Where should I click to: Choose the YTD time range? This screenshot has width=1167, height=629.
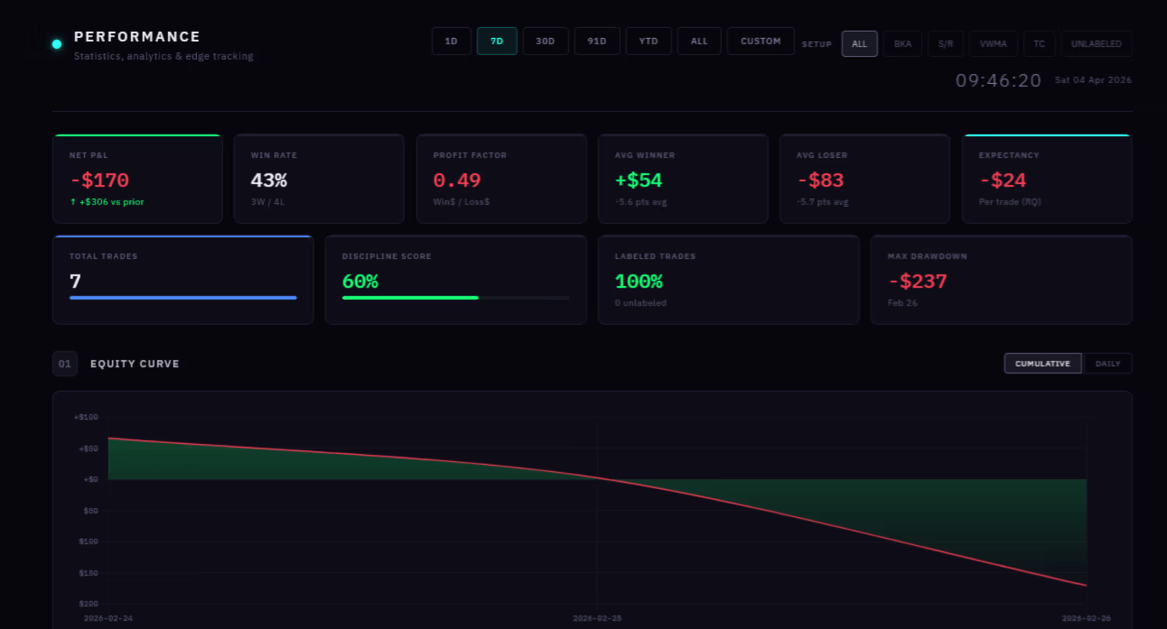click(x=649, y=41)
